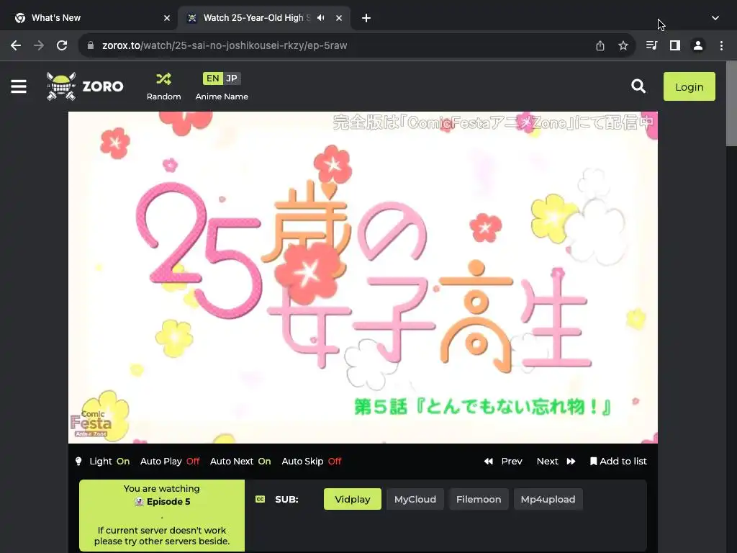Close the What's New tab
This screenshot has height=553, width=737.
[x=167, y=18]
